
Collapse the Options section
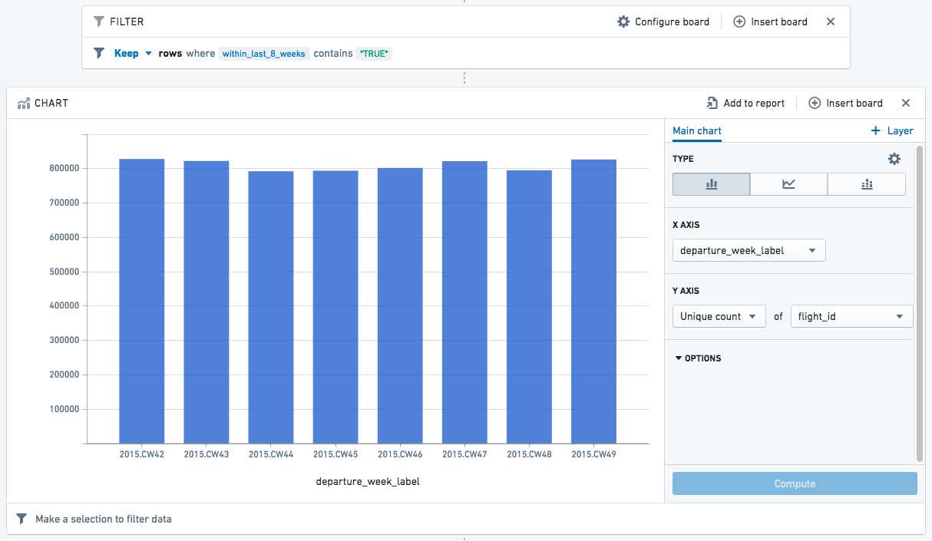pyautogui.click(x=698, y=358)
